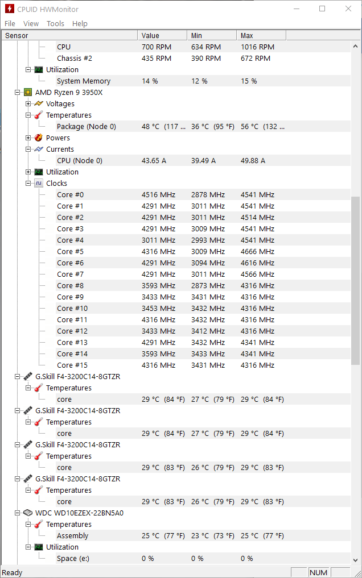This screenshot has width=362, height=578.
Task: Collapse the AMD Ryzen 9 3950X node
Action: coord(17,93)
